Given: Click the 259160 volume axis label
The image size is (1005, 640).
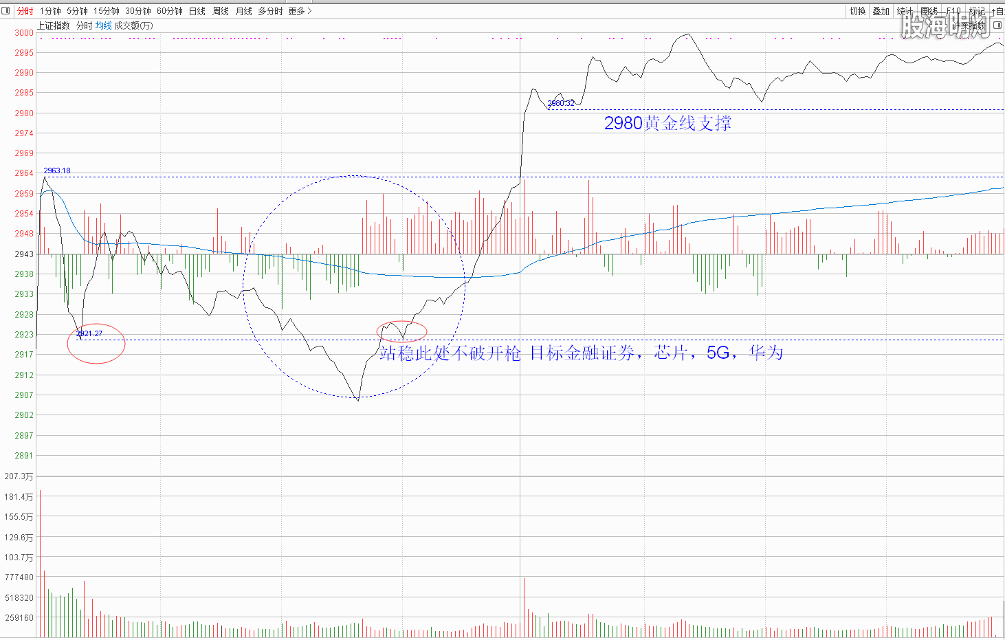Looking at the screenshot, I should (x=19, y=617).
